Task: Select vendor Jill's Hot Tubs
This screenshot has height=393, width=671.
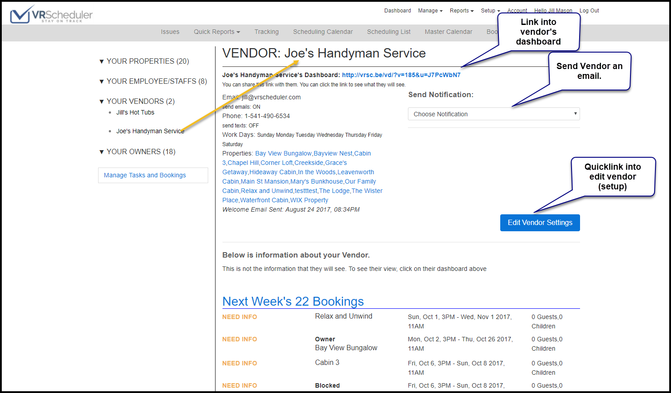Action: (136, 112)
